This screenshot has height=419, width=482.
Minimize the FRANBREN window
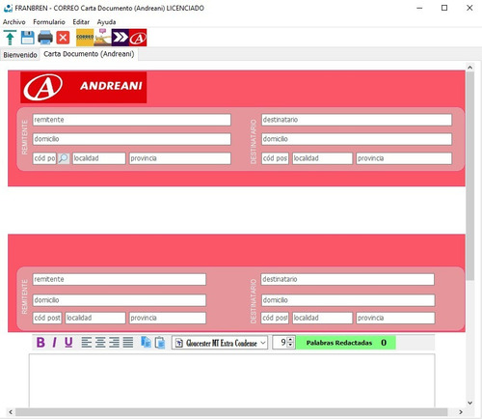tap(419, 8)
